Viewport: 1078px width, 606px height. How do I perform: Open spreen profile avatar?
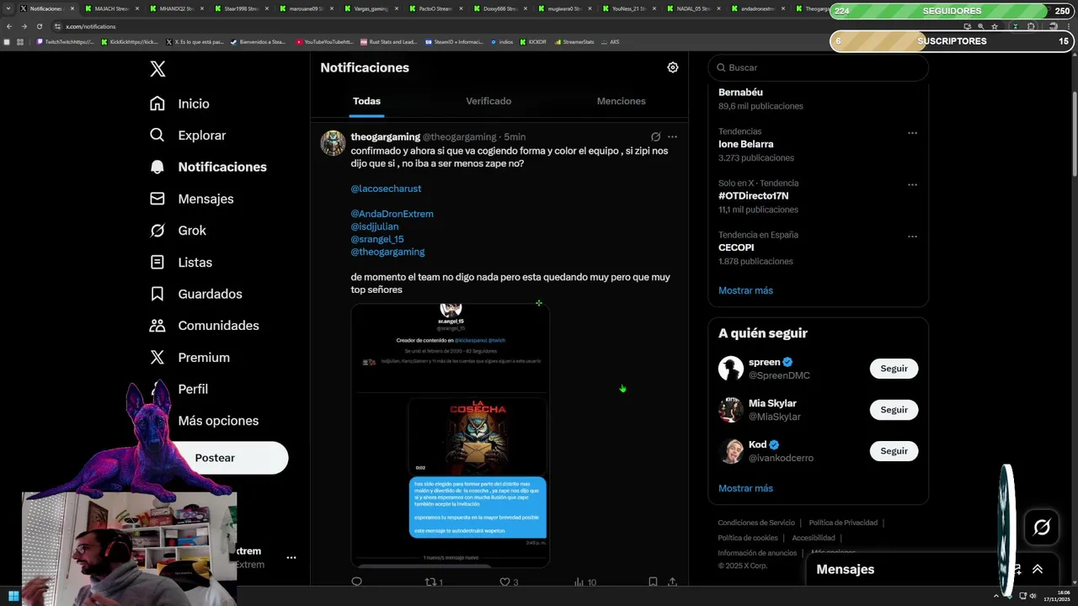[x=731, y=369]
